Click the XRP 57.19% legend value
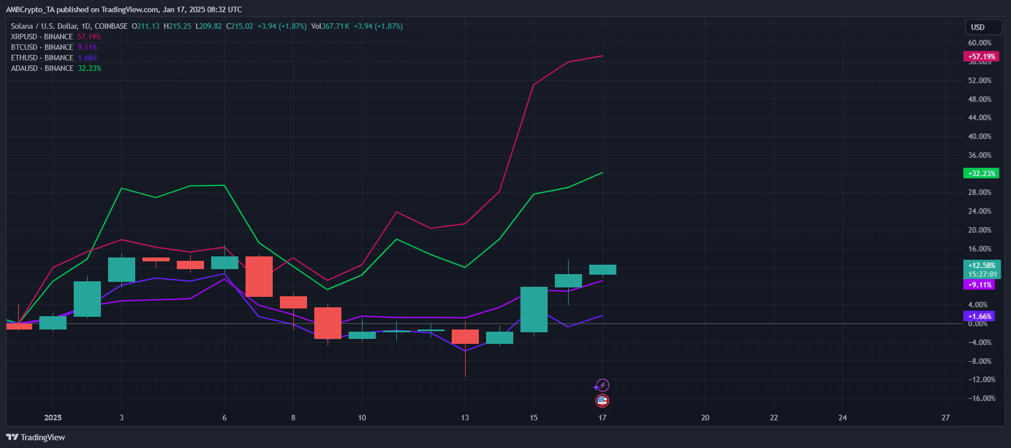The height and width of the screenshot is (448, 1011). (x=89, y=37)
